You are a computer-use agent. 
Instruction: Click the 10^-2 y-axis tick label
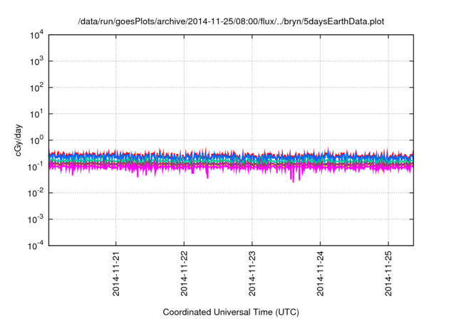click(36, 193)
